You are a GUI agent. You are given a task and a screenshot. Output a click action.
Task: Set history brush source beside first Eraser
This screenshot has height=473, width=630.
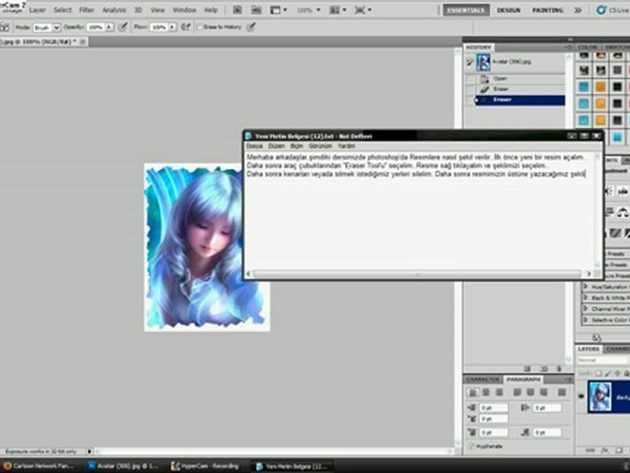point(469,89)
